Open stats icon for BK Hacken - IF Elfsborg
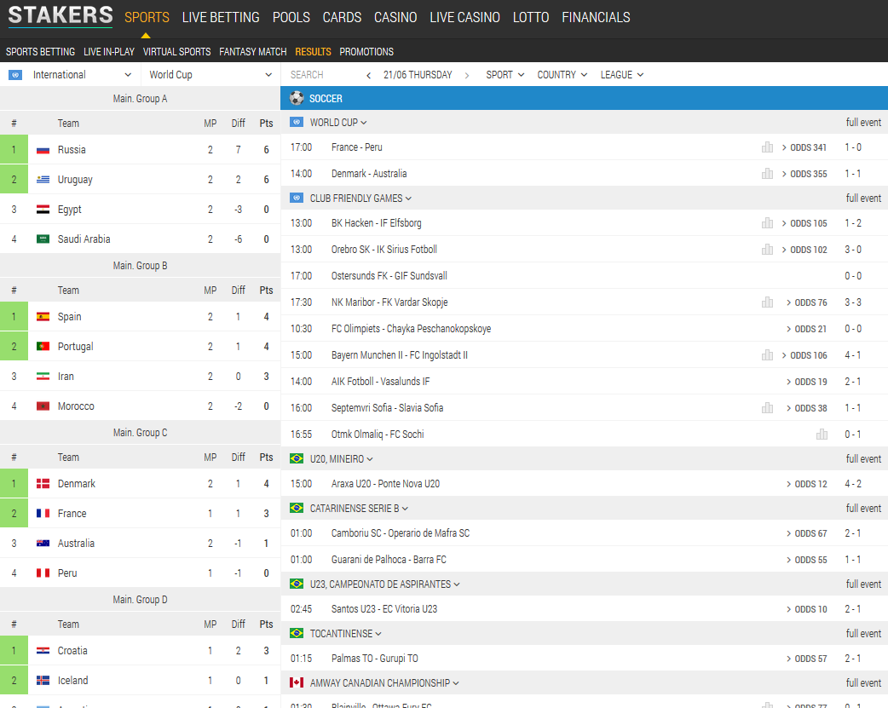Screen dimensions: 888x708 767,223
